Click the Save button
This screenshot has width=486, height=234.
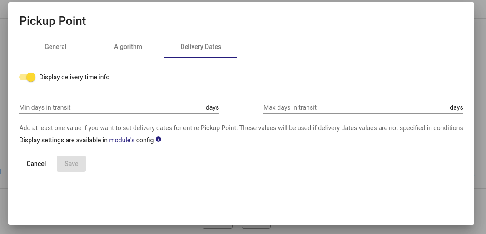(71, 164)
